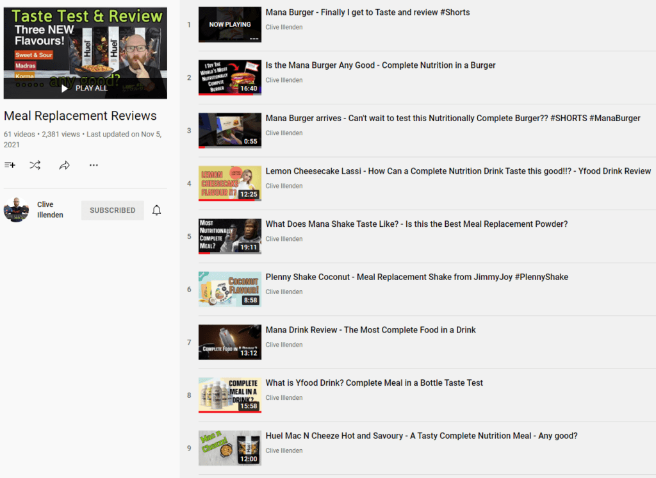Image resolution: width=656 pixels, height=478 pixels.
Task: Click Clive Illenden under 'Plenny Shake Coconut' video
Action: 284,292
